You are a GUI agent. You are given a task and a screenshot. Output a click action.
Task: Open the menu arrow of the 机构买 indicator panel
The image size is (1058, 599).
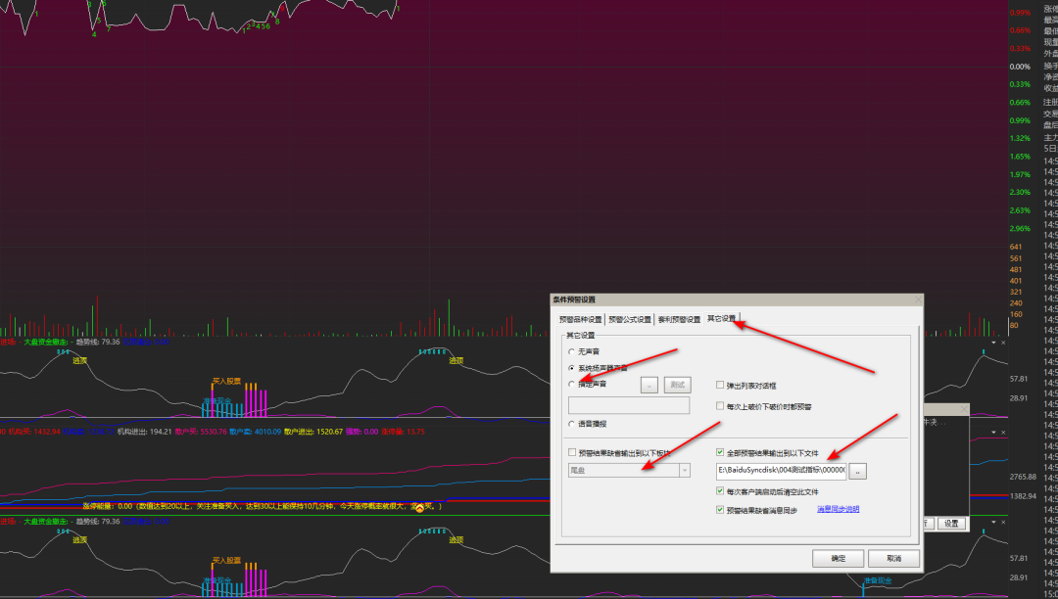[x=993, y=432]
